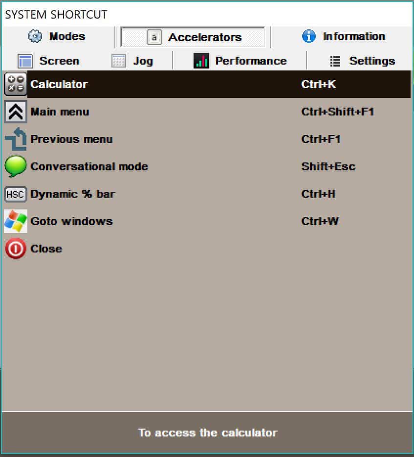Choose the Goto windows entry

click(207, 221)
